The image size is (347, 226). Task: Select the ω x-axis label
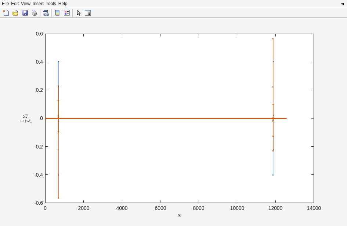[x=179, y=215]
